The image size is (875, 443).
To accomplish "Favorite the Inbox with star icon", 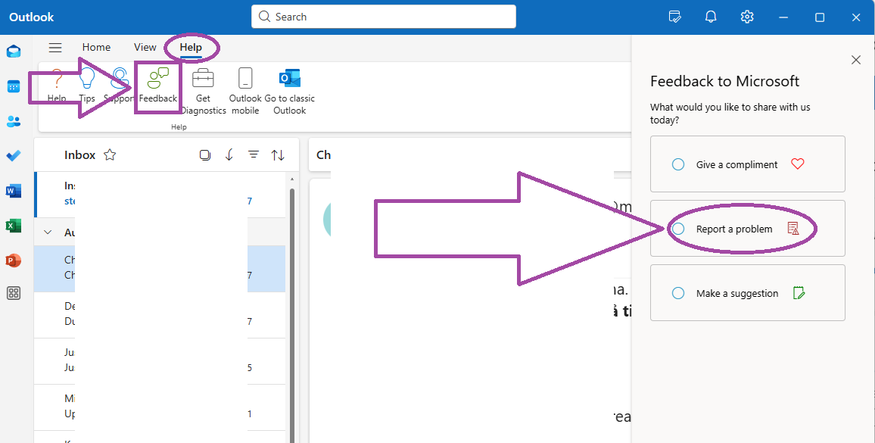I will pos(110,154).
